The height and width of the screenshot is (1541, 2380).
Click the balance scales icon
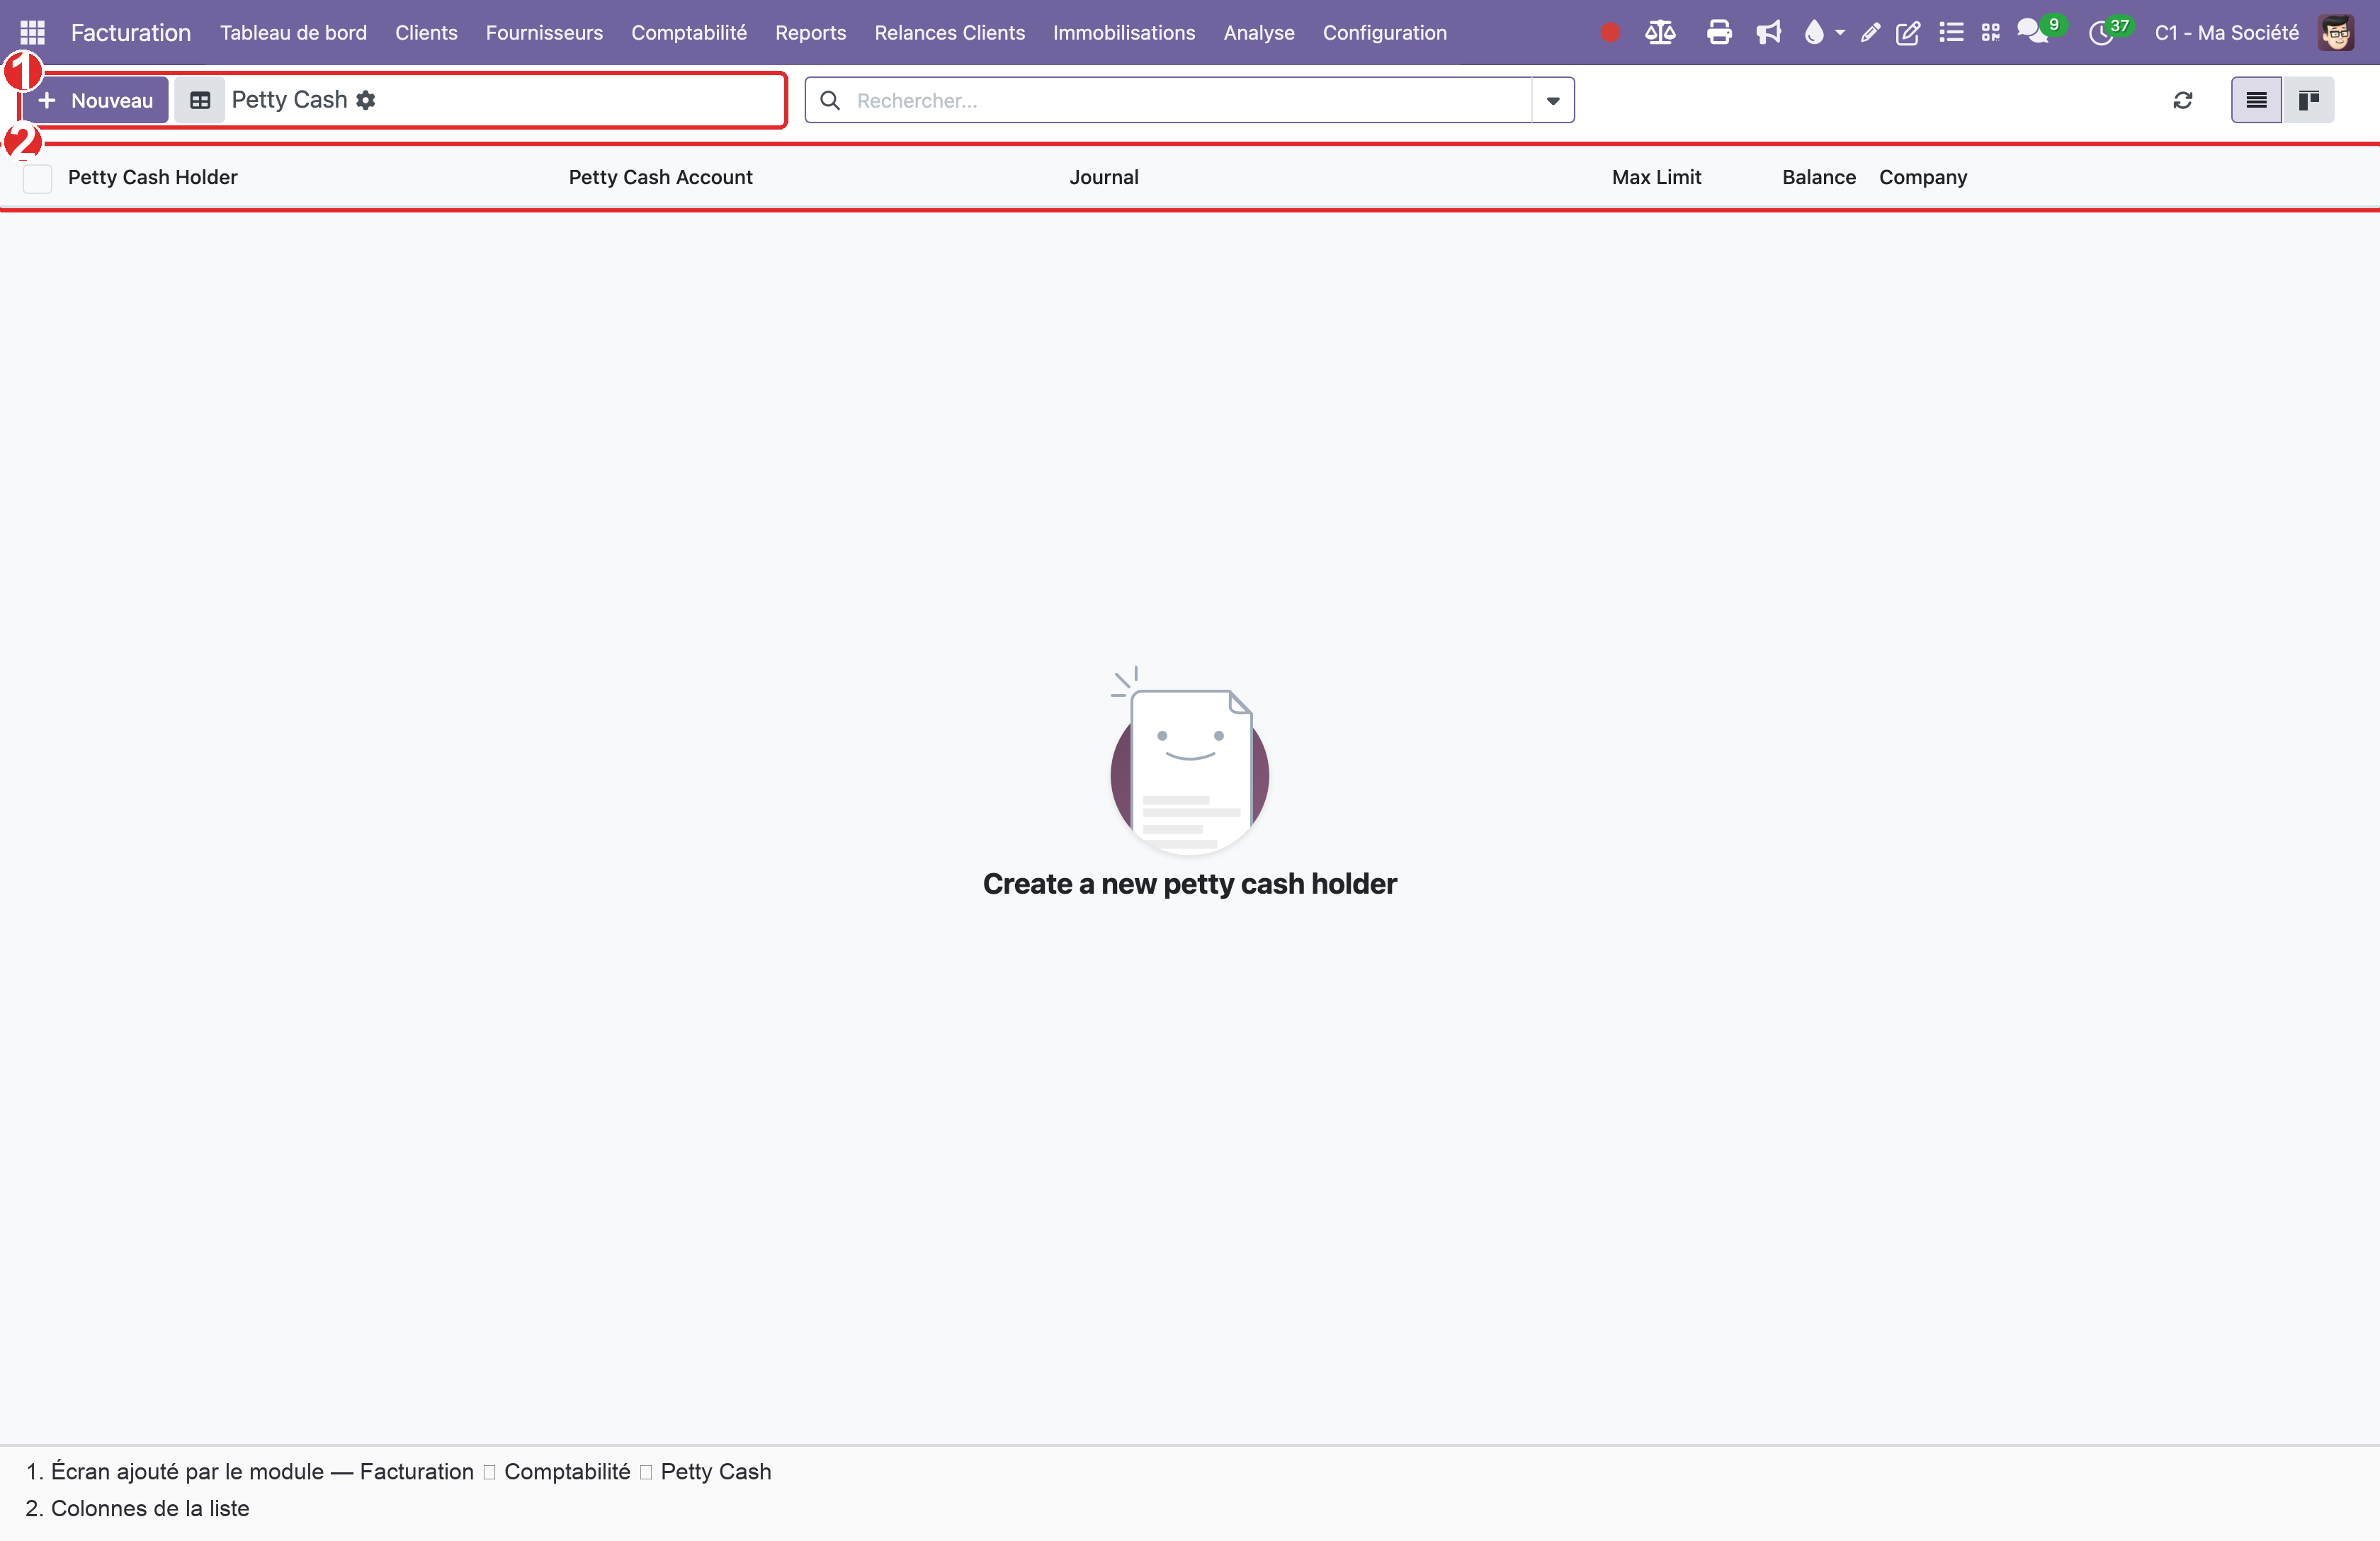click(1660, 32)
